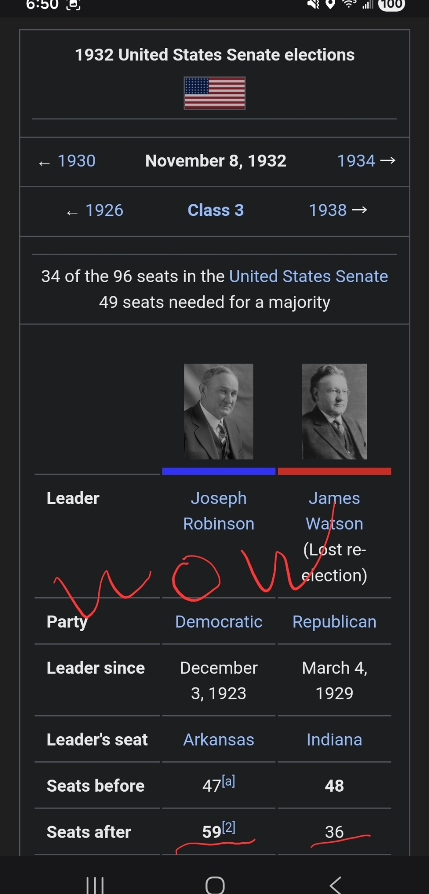Screen dimensions: 429x894
Task: Tap the Android recent apps button
Action: tap(95, 885)
